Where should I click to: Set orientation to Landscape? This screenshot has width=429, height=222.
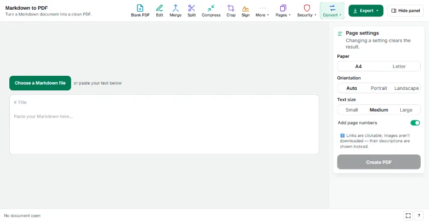(x=406, y=88)
